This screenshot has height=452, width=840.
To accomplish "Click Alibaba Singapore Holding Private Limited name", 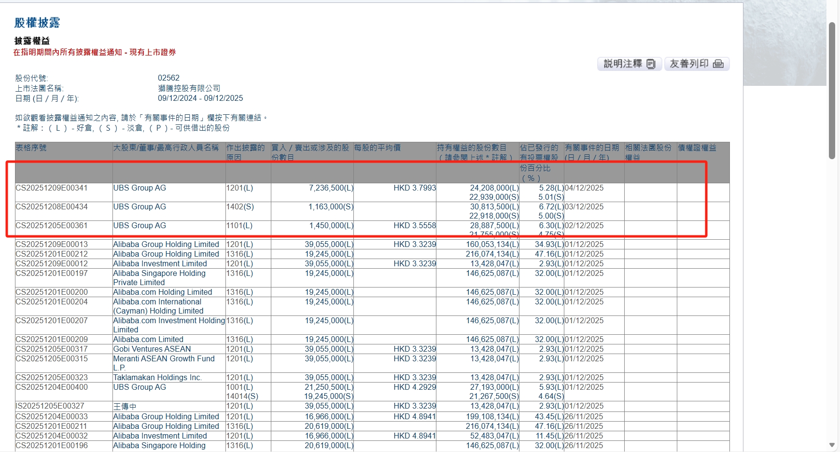I will click(x=159, y=278).
